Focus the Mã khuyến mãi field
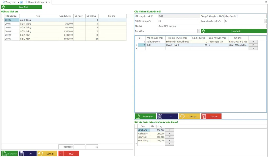This screenshot has width=268, height=157. click(x=179, y=16)
